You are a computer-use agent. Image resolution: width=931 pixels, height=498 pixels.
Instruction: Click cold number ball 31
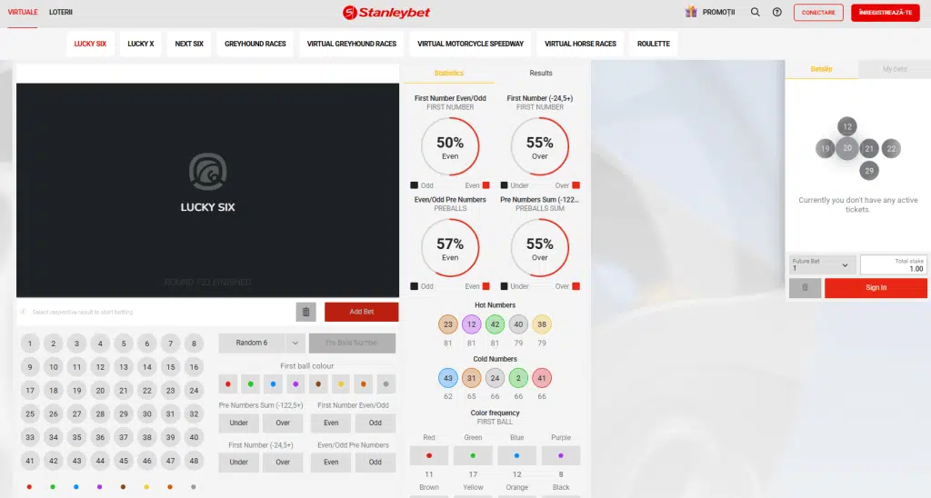[x=472, y=377]
